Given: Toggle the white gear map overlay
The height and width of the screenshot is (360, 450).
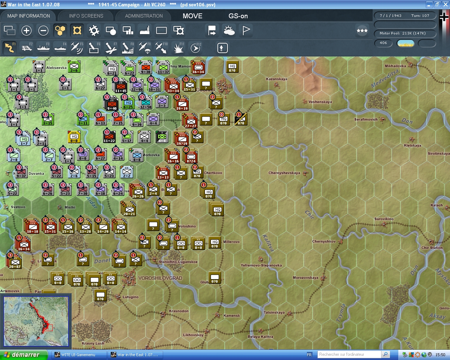Looking at the screenshot, I should pos(94,31).
